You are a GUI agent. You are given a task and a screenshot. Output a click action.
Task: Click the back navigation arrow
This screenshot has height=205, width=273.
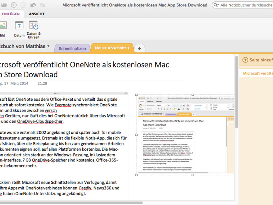tap(14, 5)
